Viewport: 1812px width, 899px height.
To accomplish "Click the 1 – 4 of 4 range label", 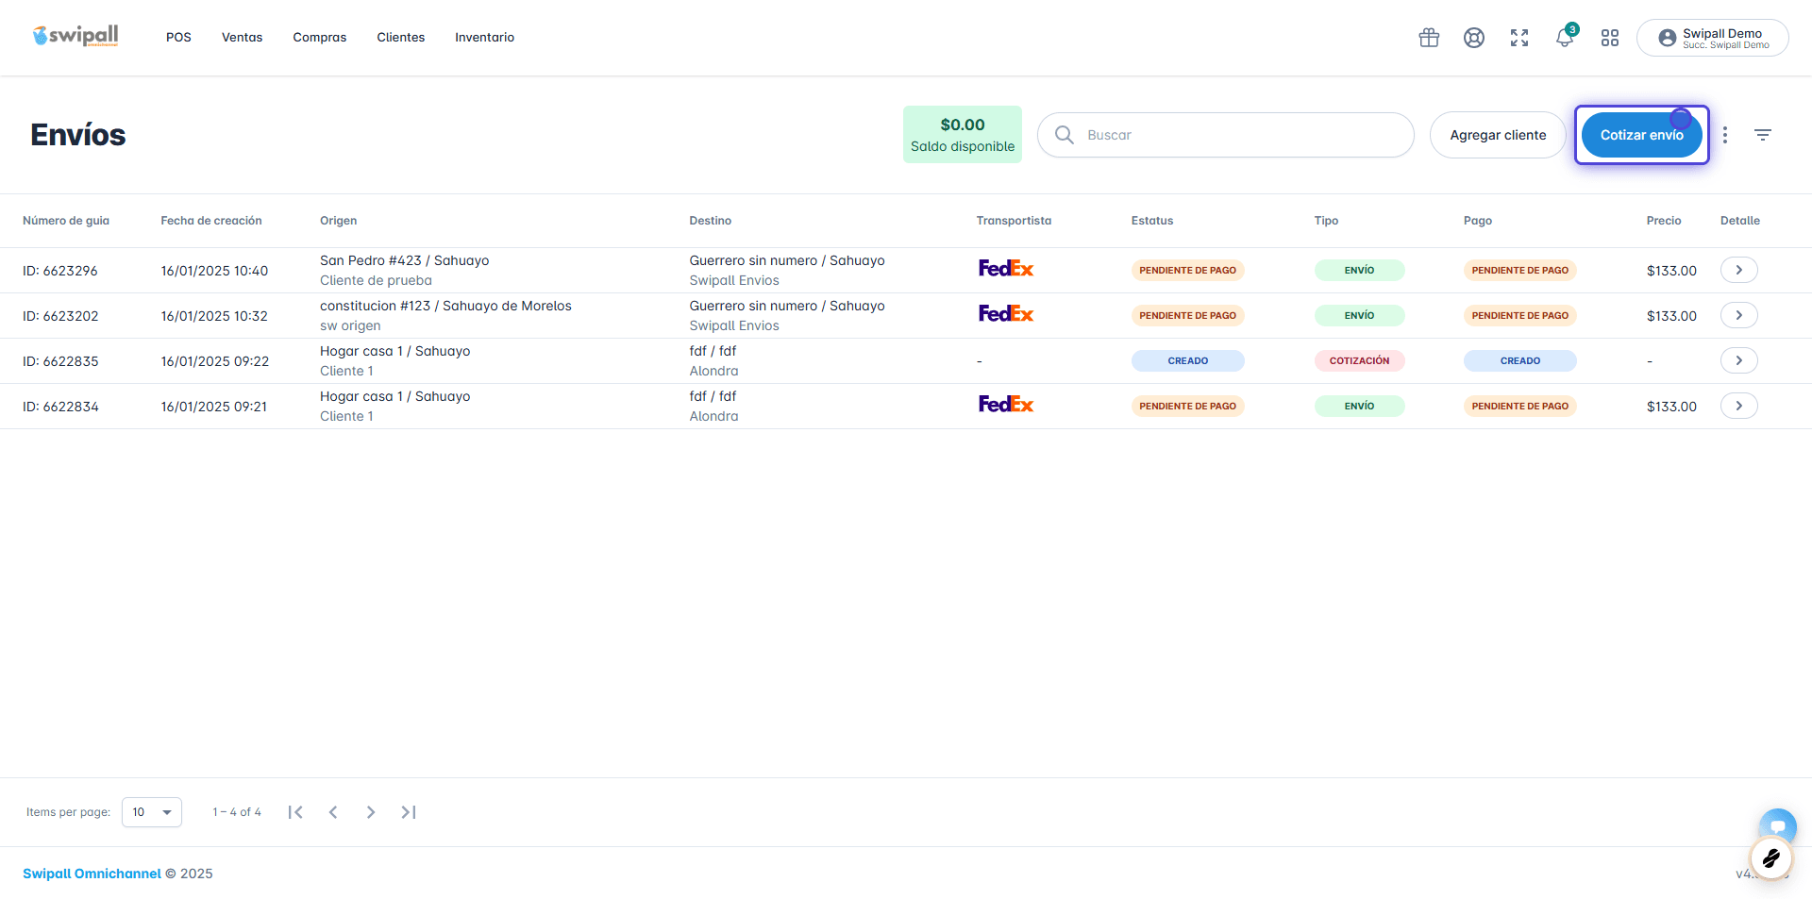I will coord(237,812).
